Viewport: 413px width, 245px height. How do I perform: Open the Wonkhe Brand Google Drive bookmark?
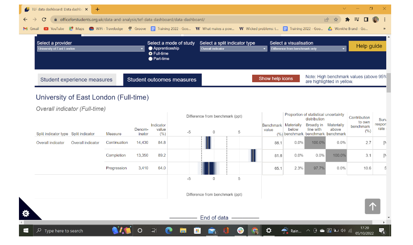click(x=348, y=29)
